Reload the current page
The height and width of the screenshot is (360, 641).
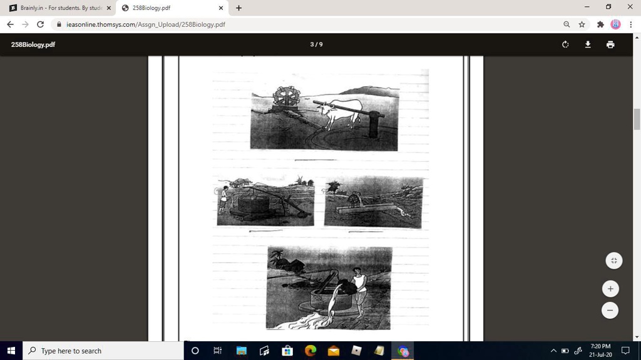click(39, 24)
